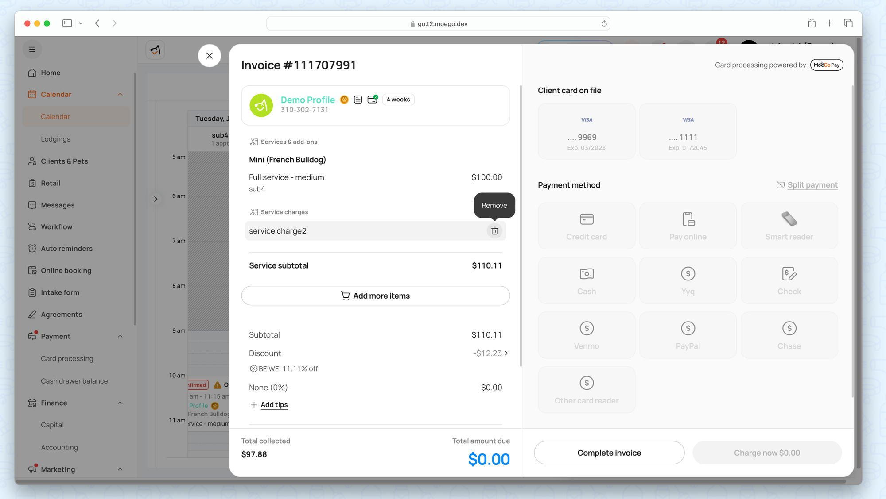Collapse the Payment sidebar section
The width and height of the screenshot is (886, 499).
coord(120,337)
